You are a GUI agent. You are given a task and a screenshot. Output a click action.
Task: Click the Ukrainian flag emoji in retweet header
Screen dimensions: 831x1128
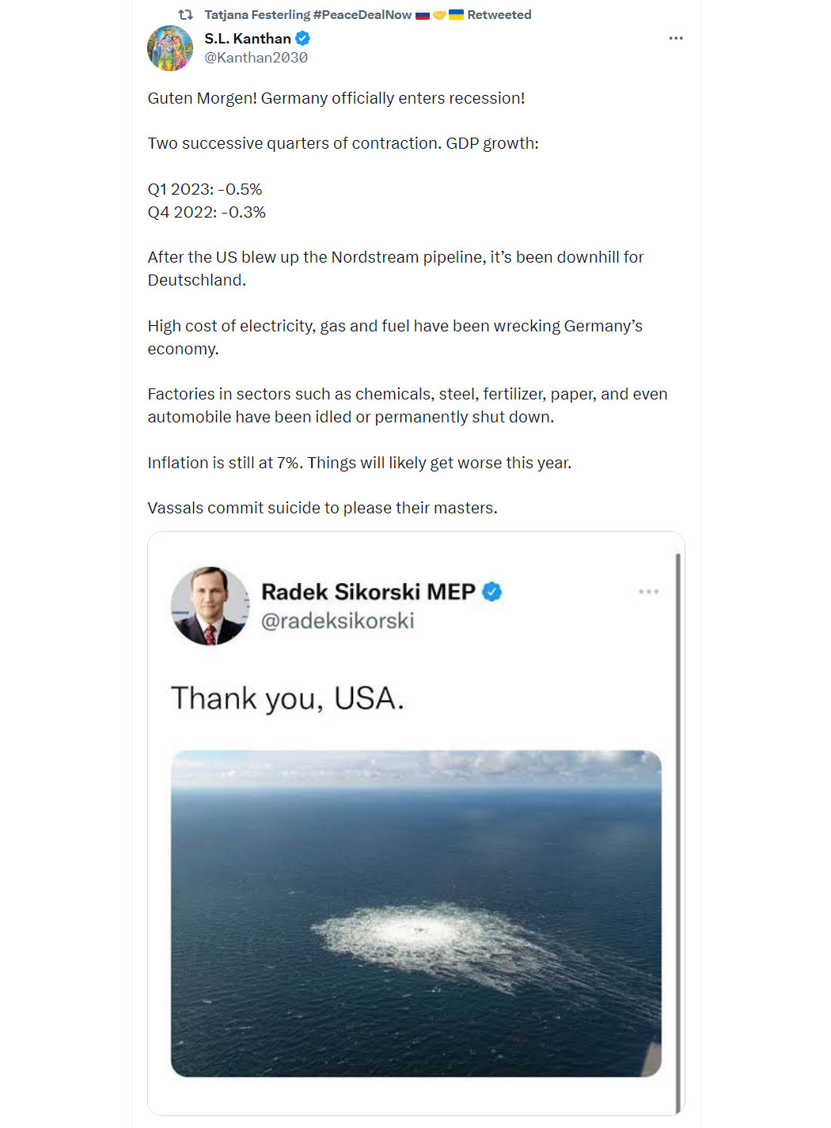point(456,14)
